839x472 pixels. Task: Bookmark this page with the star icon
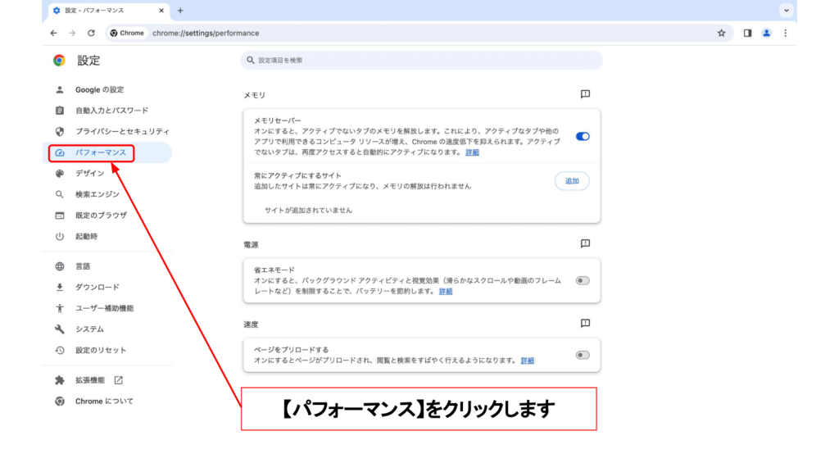(x=721, y=33)
